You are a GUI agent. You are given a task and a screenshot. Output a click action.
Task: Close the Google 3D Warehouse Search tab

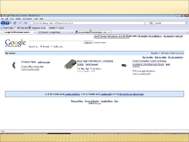(35, 32)
